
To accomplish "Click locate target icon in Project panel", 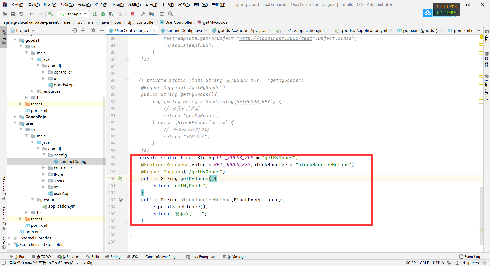I will pyautogui.click(x=75, y=30).
